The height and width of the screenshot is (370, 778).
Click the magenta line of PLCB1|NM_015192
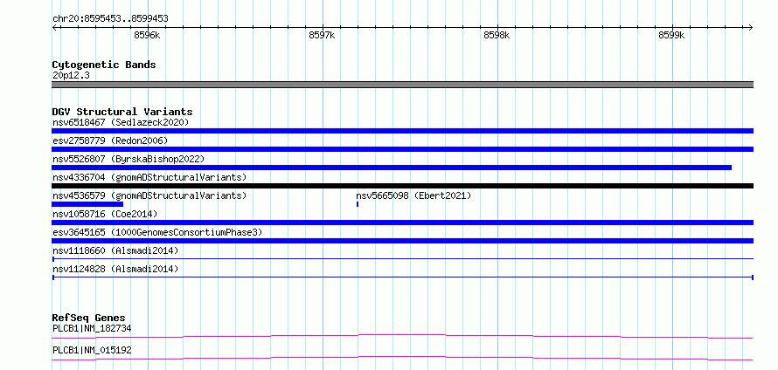click(402, 358)
